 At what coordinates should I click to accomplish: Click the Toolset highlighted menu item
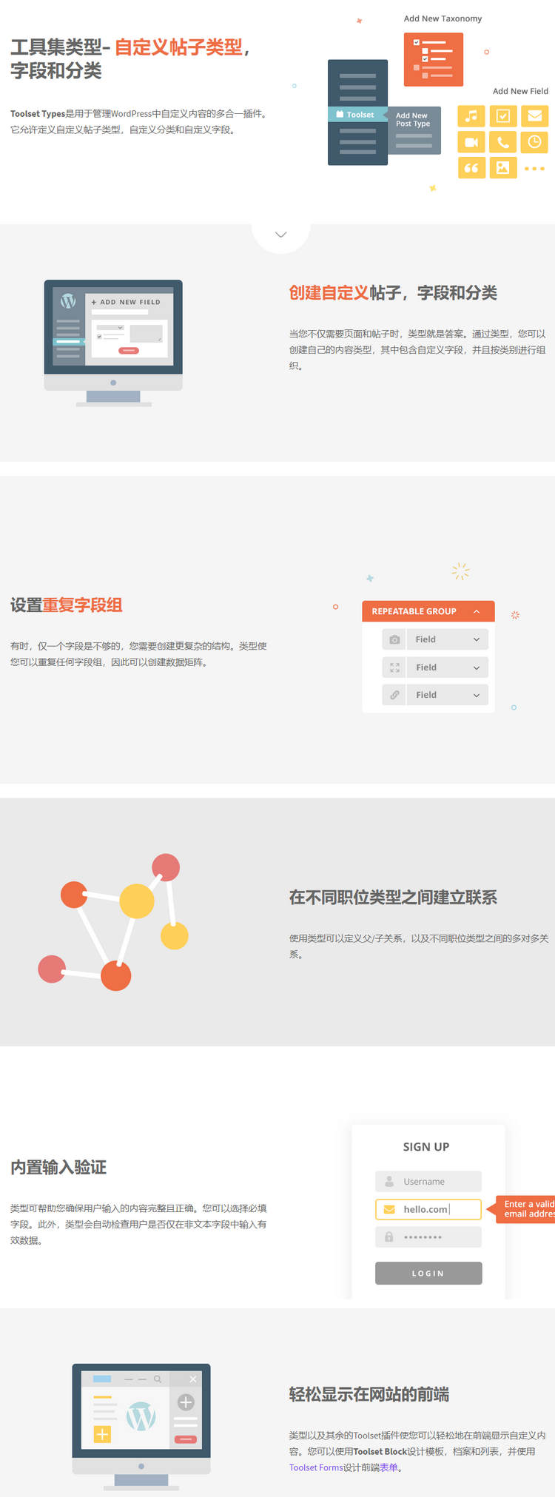[357, 115]
